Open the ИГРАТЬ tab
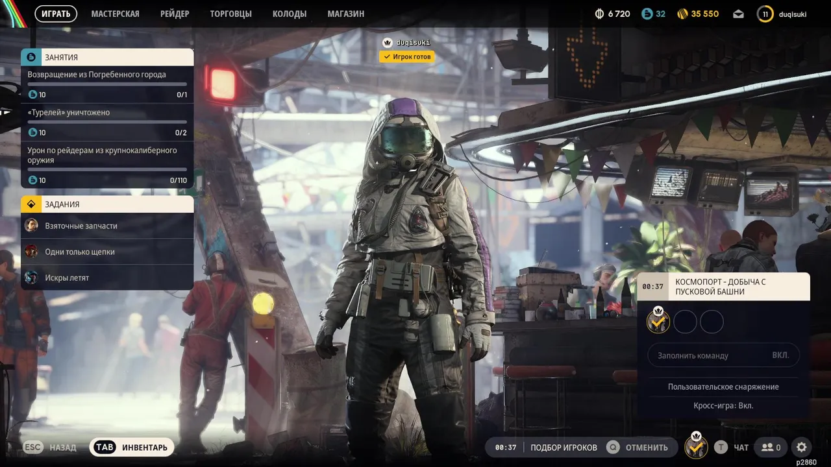The image size is (831, 467). click(56, 14)
